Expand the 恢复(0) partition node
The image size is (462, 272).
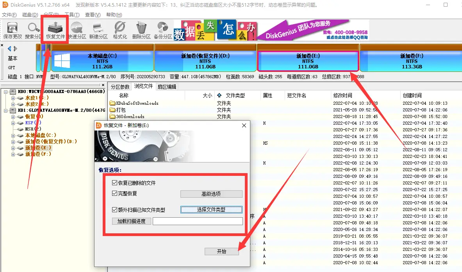(13, 117)
